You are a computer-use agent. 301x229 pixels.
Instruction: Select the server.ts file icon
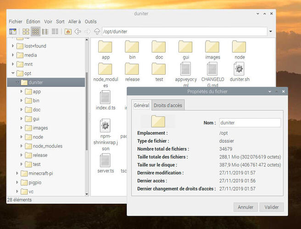(105, 160)
